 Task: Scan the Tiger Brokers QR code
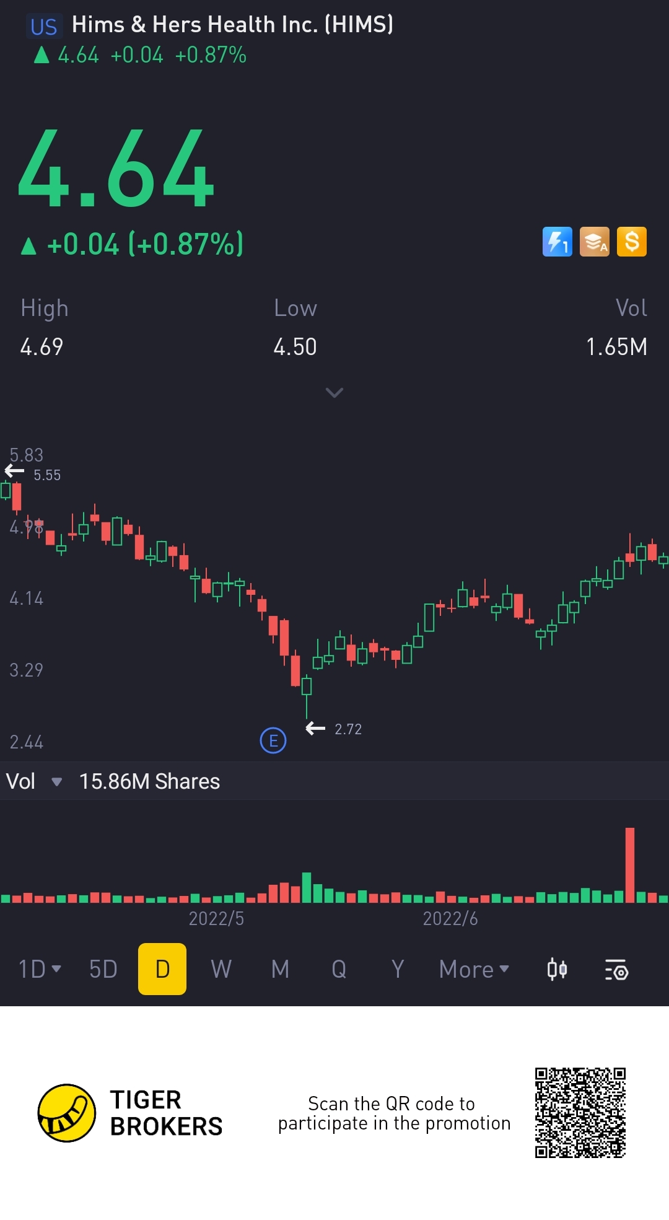click(x=580, y=1112)
